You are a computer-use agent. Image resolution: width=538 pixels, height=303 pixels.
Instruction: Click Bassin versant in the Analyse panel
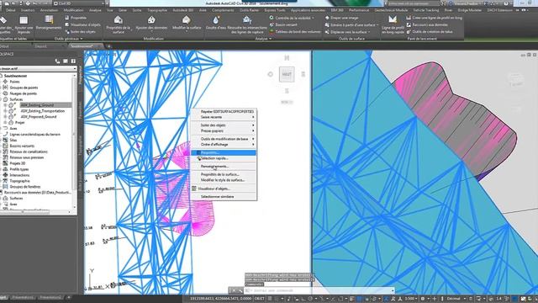click(x=283, y=24)
